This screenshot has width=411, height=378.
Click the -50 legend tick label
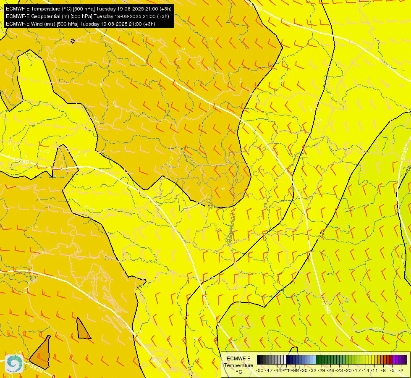tap(260, 371)
